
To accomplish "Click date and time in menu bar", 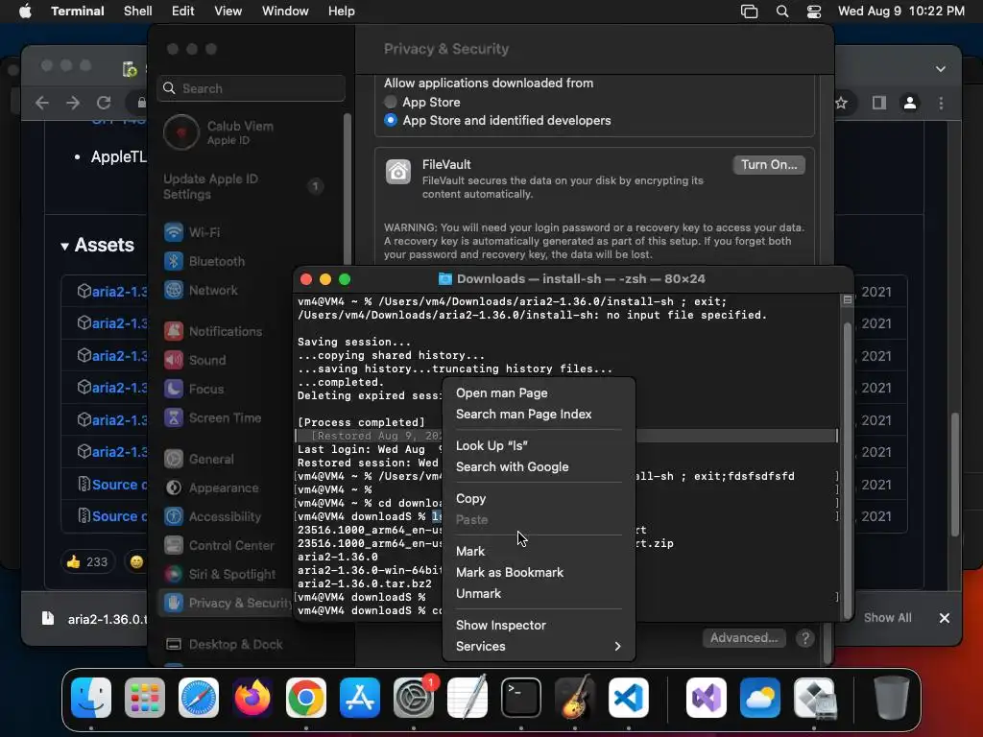I will [x=900, y=12].
